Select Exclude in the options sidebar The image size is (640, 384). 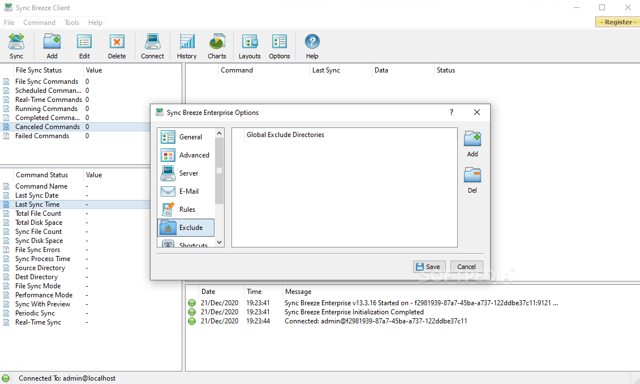(x=186, y=228)
